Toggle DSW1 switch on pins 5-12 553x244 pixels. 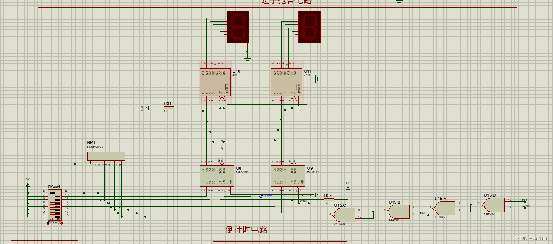(55, 203)
